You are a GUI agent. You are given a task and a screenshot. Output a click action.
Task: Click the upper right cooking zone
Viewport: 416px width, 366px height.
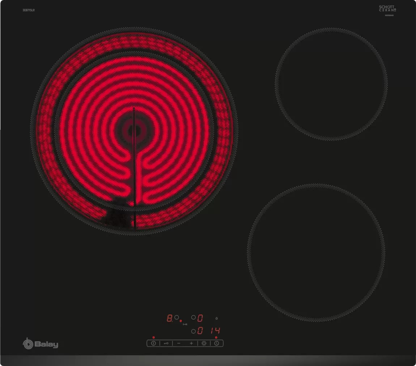tap(331, 84)
